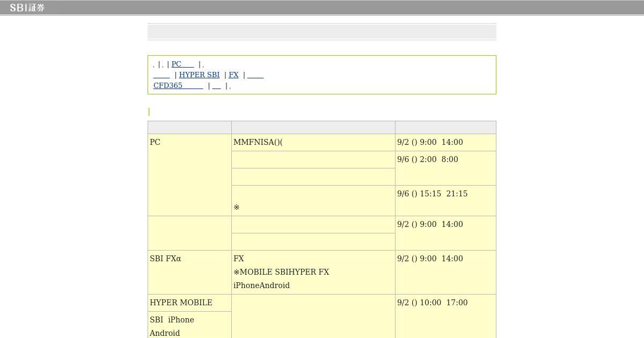Image resolution: width=644 pixels, height=338 pixels.
Task: Click the ※ note mark in the PC section
Action: 237,207
